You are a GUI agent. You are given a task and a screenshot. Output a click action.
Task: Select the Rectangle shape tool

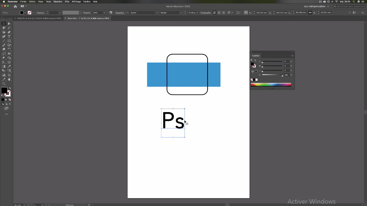pyautogui.click(x=9, y=41)
